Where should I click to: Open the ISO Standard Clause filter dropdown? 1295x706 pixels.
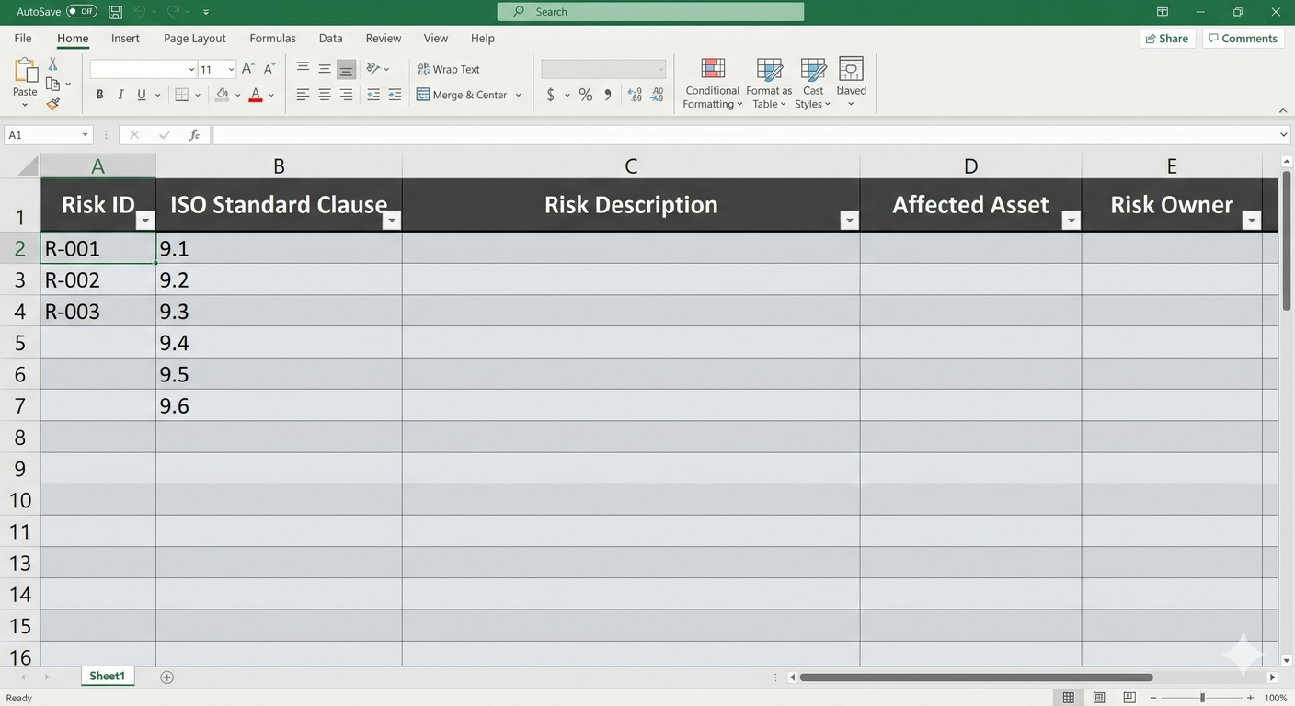click(x=392, y=221)
